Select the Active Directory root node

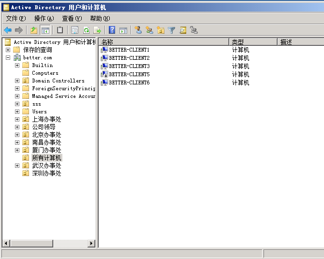point(55,42)
